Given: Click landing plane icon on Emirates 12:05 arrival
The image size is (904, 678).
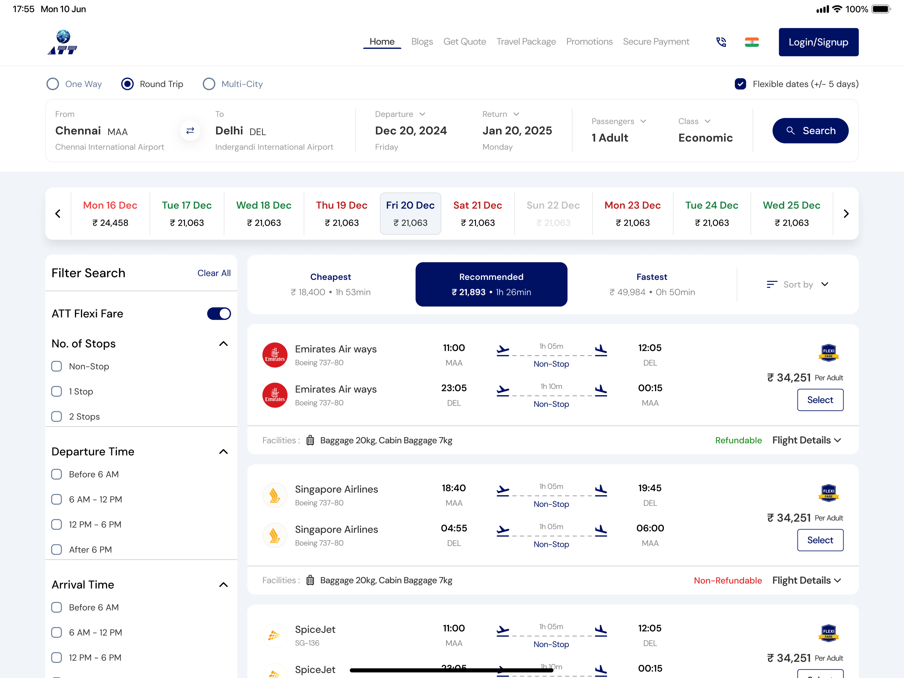Looking at the screenshot, I should pos(601,350).
